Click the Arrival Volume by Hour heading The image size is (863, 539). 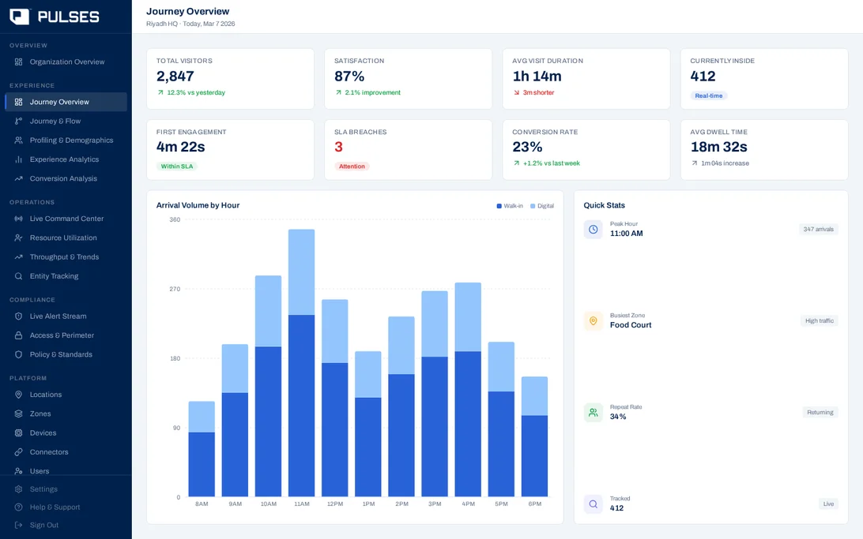coord(198,205)
